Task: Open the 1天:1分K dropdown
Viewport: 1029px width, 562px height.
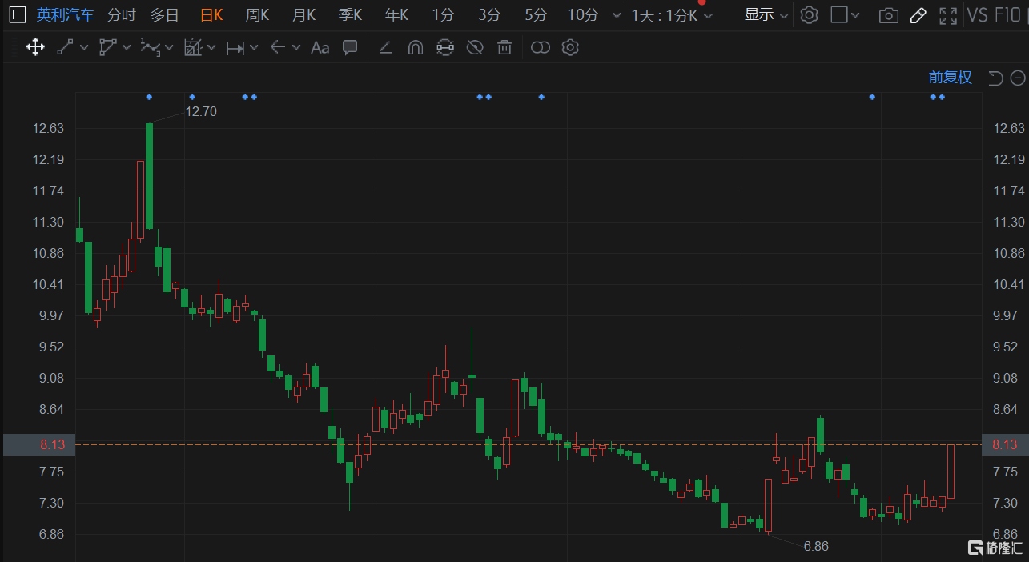Action: [x=672, y=15]
